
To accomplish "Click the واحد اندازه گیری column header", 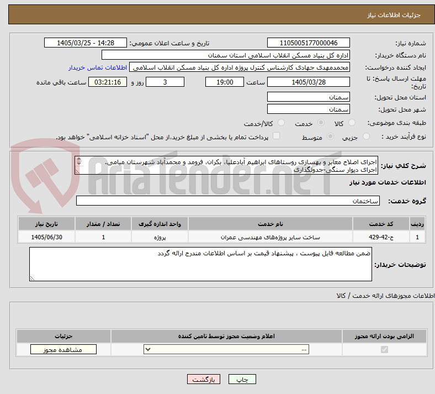I will (x=160, y=224).
